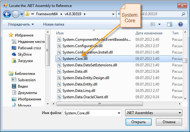
Task: Open the Упорядочить dropdown menu
Action: click(21, 24)
